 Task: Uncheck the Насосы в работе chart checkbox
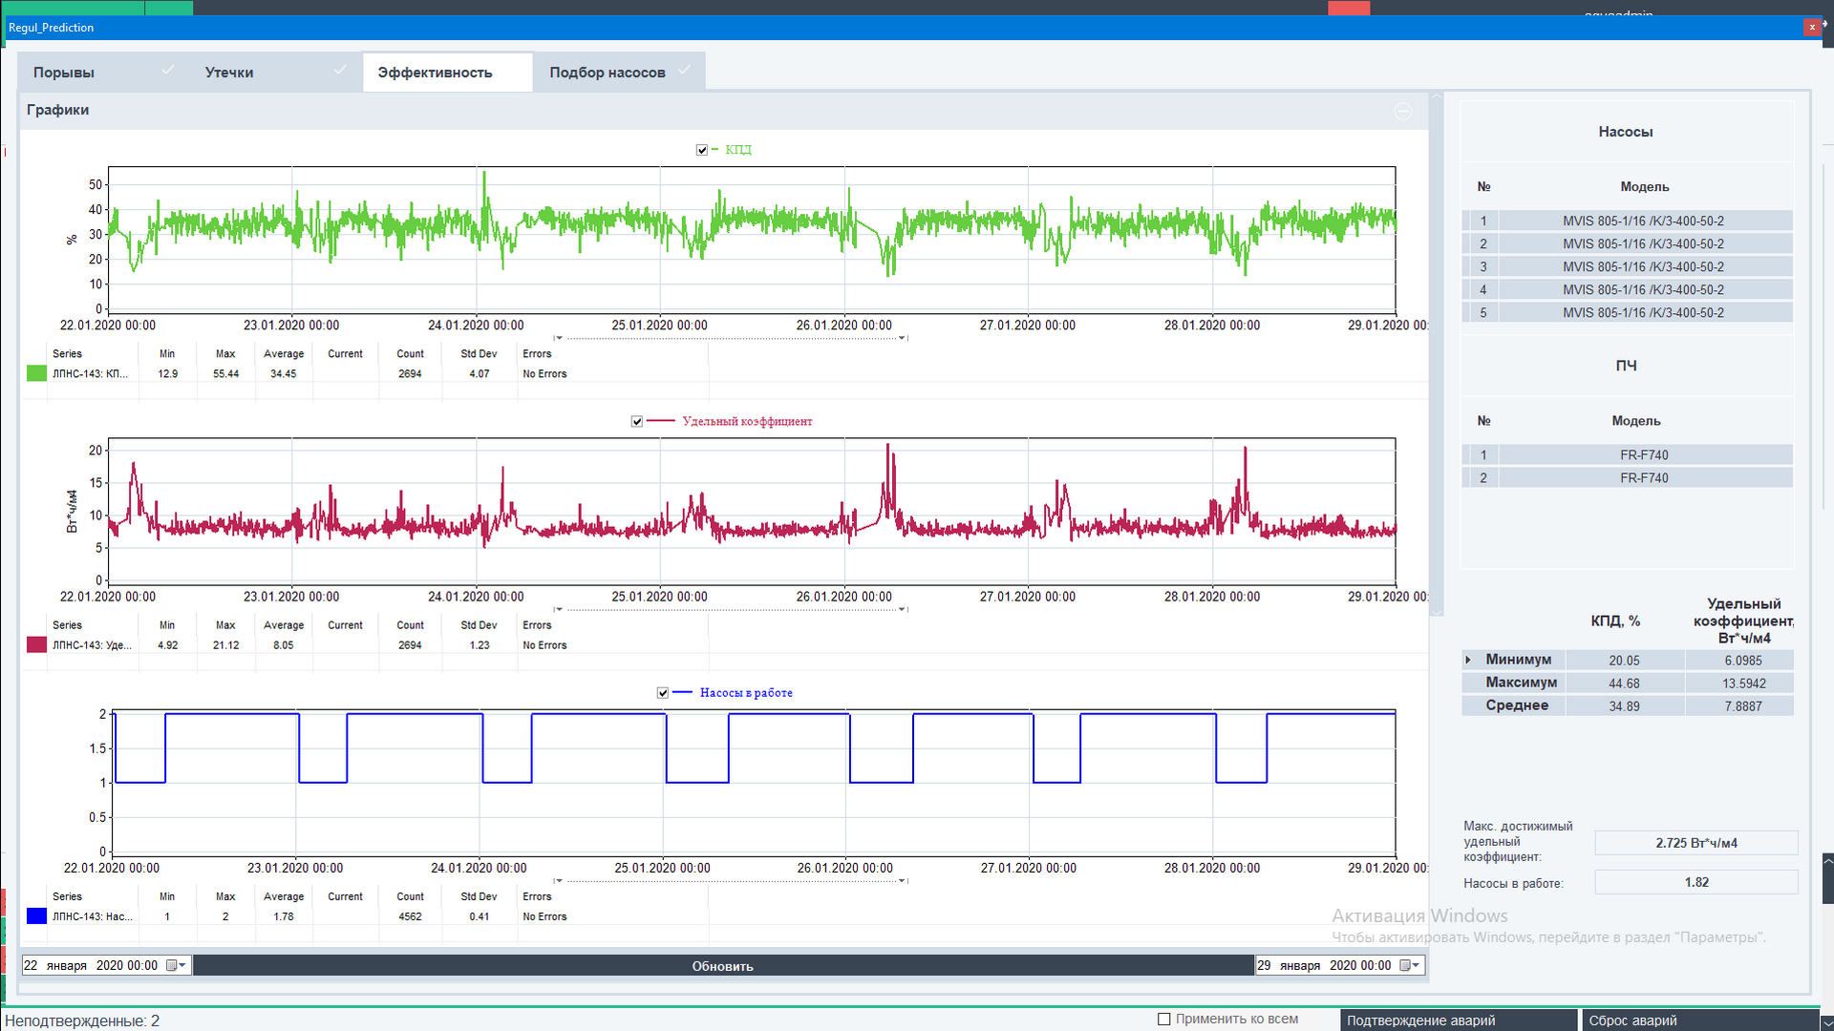tap(663, 693)
